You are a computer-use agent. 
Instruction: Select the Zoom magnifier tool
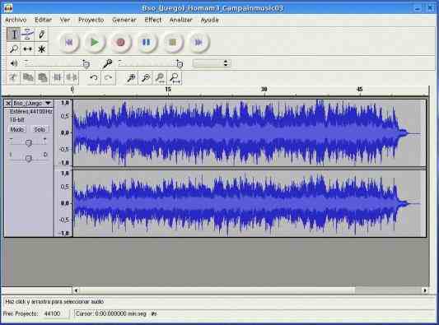click(x=13, y=49)
